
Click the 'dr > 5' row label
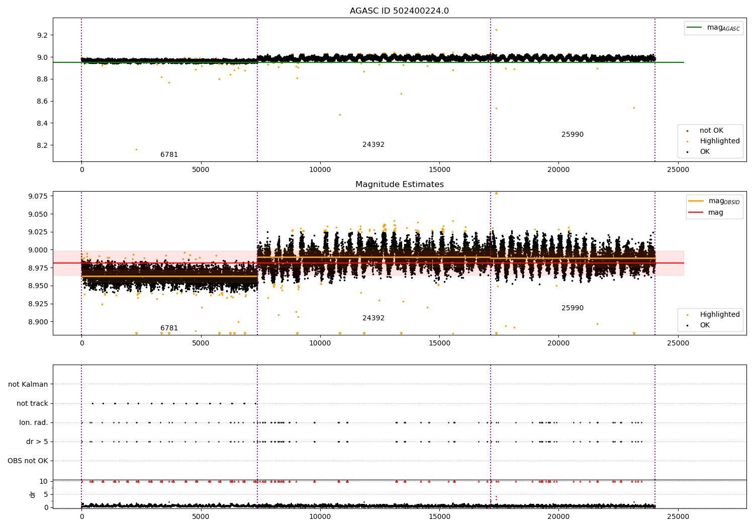37,442
